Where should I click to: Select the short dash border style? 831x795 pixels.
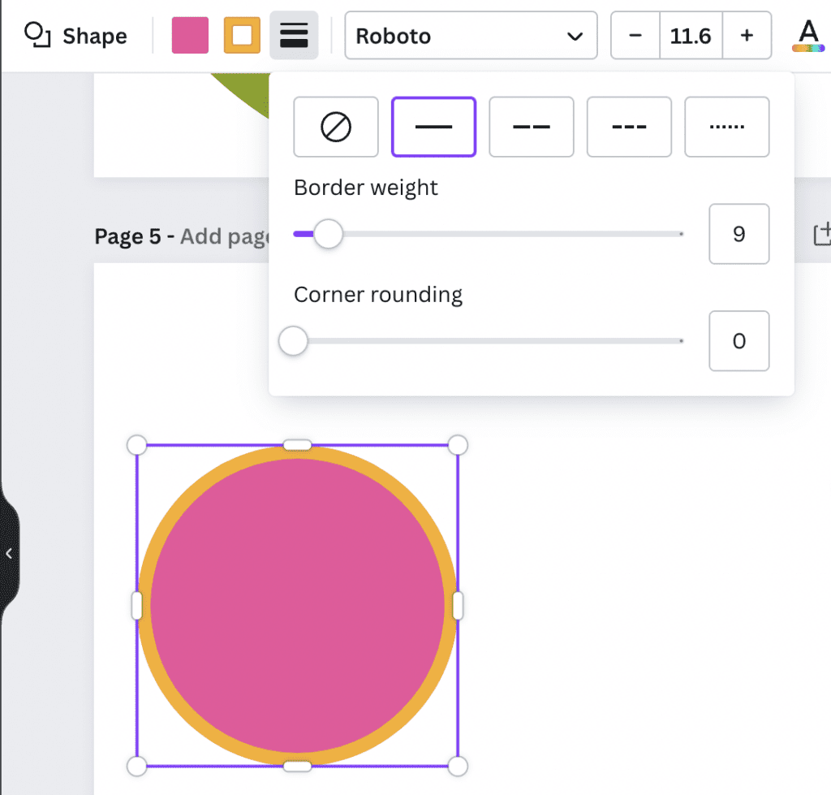[x=629, y=127]
